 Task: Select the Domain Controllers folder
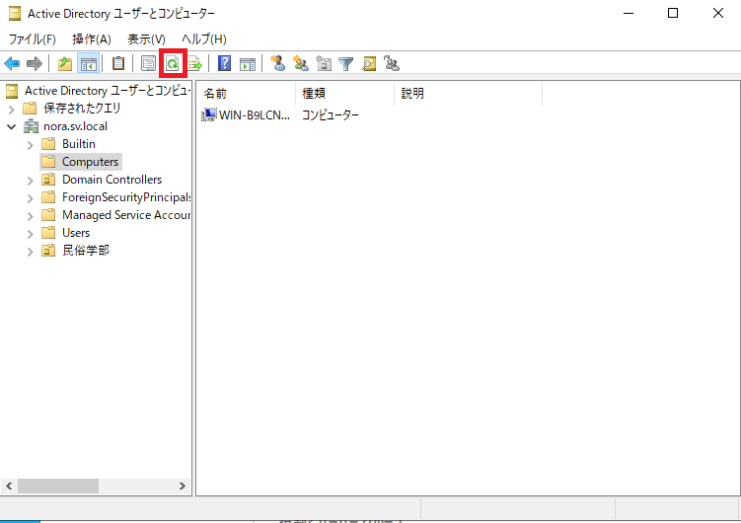click(x=112, y=180)
